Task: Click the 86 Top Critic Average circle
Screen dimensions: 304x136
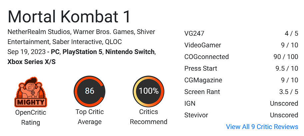Action: click(89, 91)
